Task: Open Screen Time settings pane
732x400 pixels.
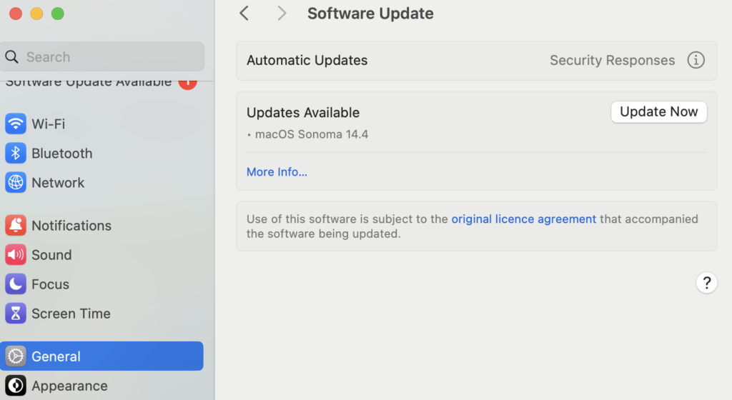Action: 71,313
